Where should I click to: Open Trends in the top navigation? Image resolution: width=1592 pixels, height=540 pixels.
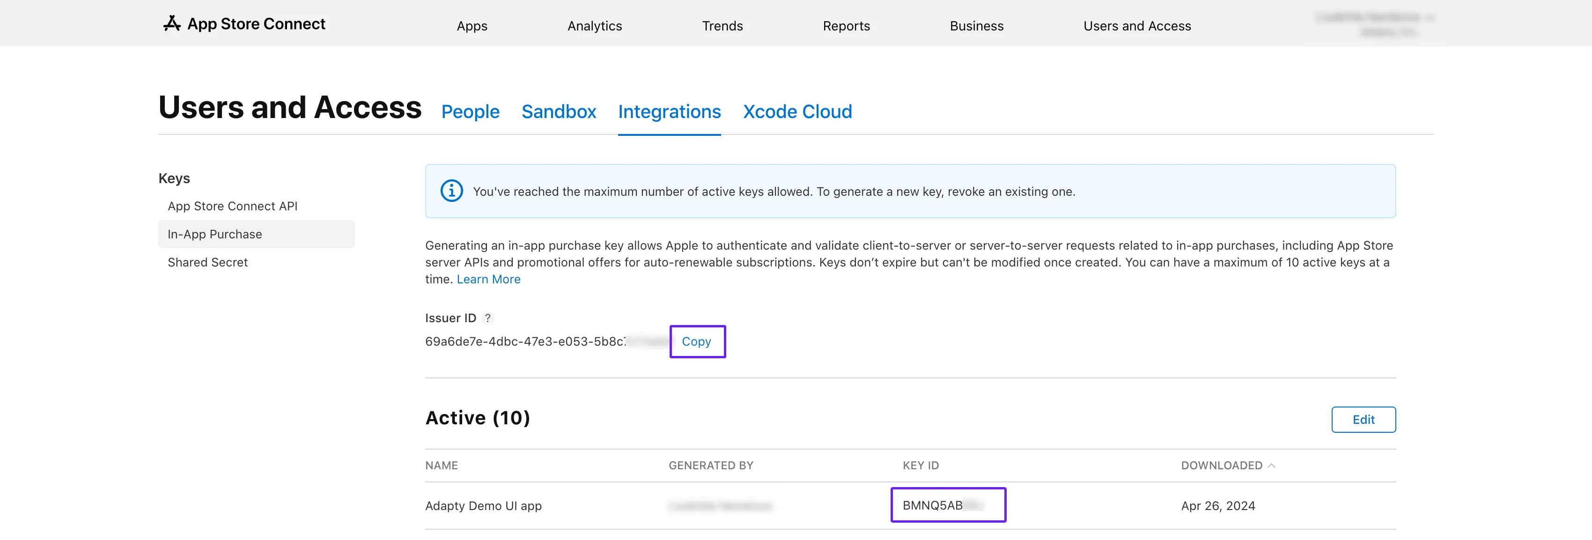(722, 26)
